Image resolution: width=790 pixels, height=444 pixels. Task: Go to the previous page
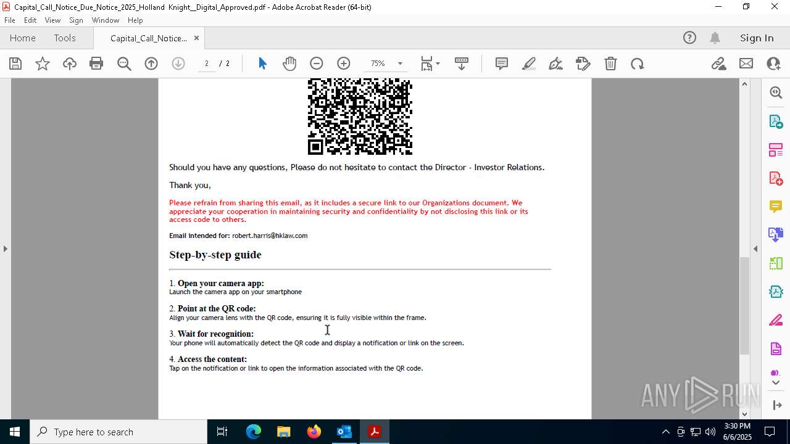pos(151,64)
